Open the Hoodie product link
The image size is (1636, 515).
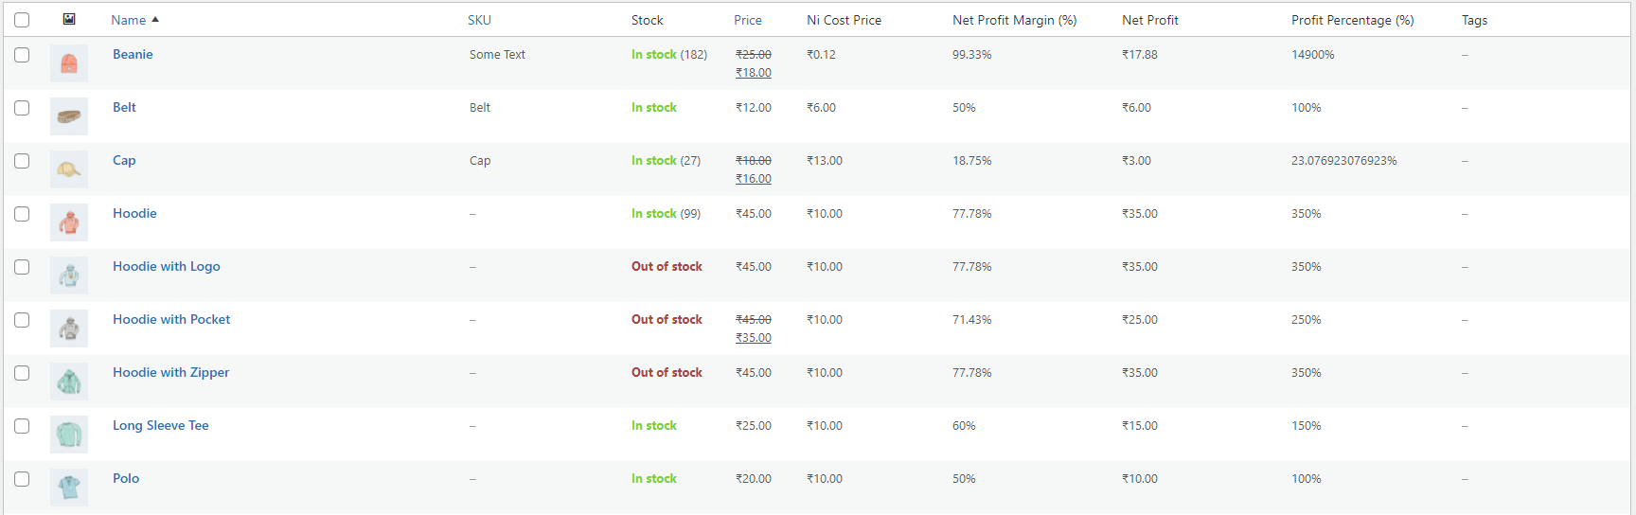tap(134, 214)
